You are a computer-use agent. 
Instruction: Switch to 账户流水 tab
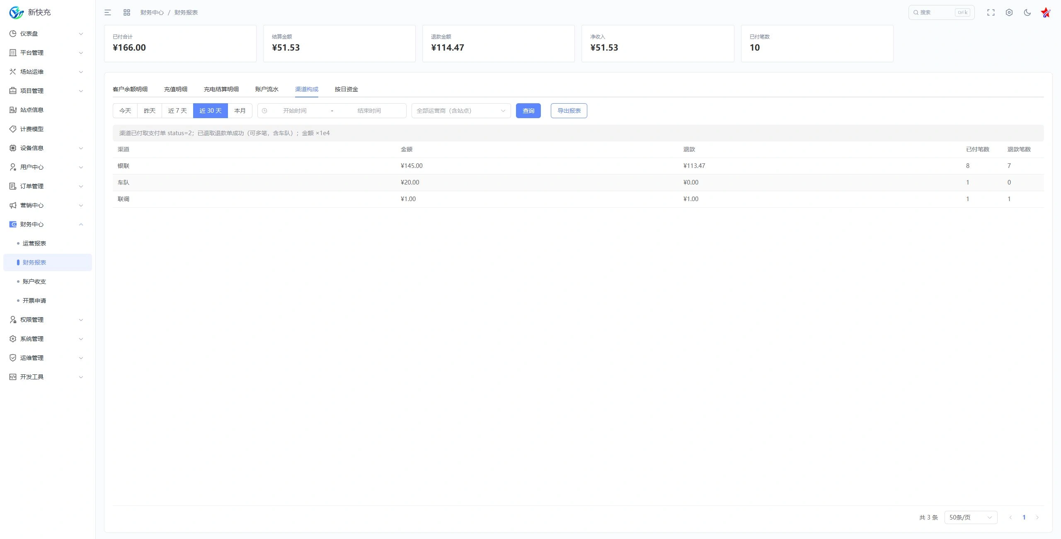click(x=267, y=89)
